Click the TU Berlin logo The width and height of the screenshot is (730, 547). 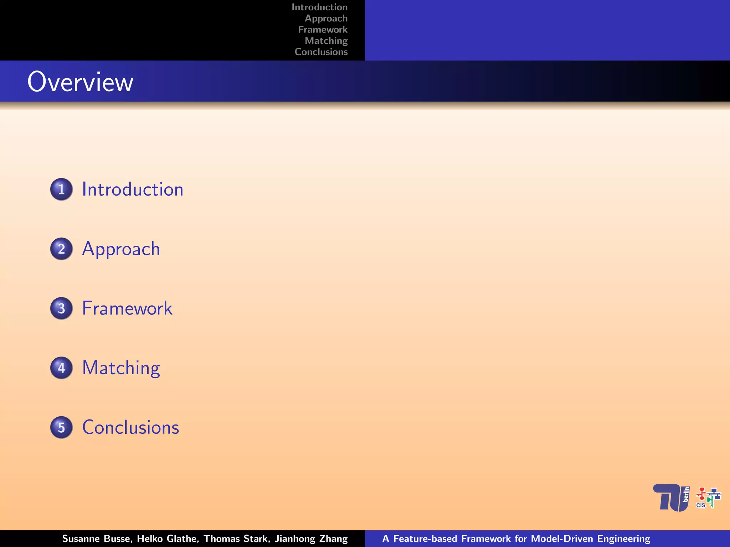(x=671, y=497)
